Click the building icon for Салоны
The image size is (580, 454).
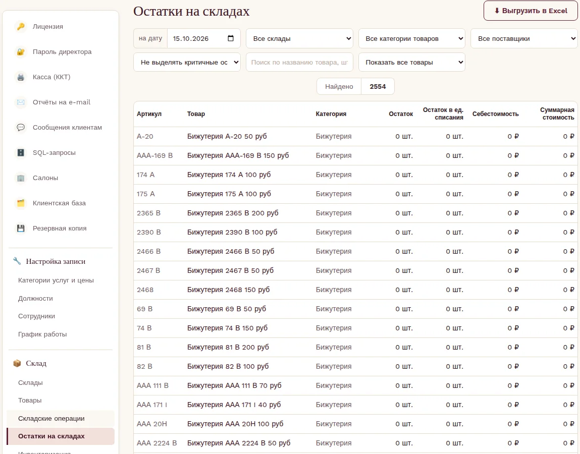click(21, 178)
